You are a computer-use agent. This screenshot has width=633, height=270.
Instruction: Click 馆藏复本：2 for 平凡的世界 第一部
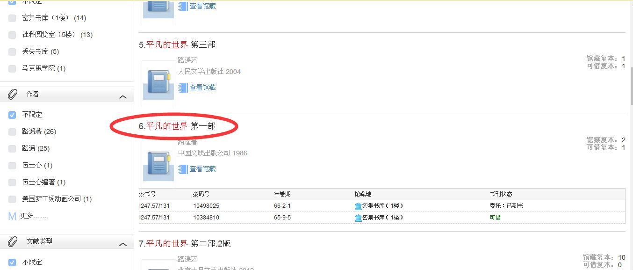(x=606, y=140)
